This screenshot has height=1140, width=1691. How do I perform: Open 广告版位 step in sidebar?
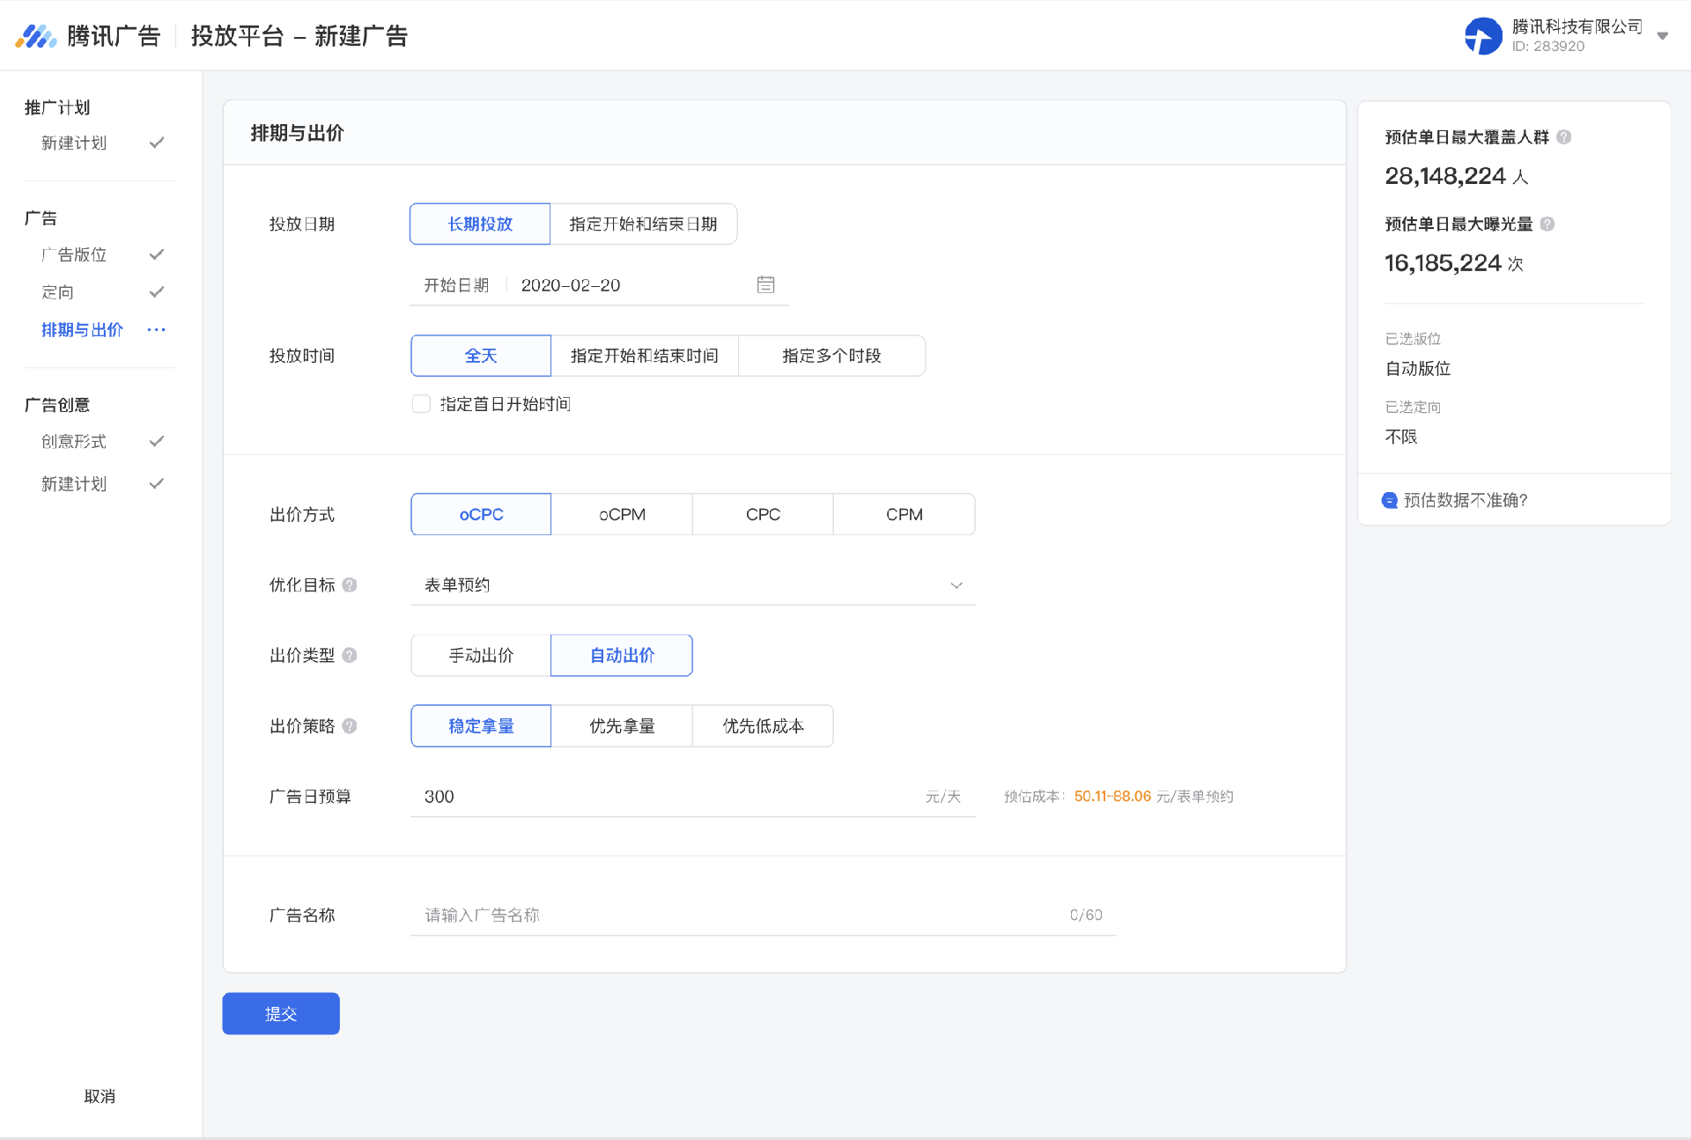pos(74,254)
